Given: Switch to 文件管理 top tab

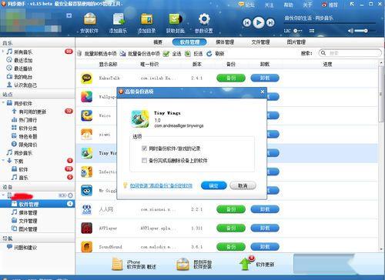Looking at the screenshot, I should click(260, 42).
